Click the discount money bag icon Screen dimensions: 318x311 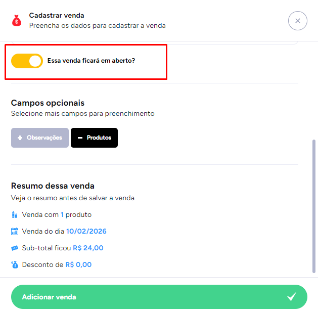click(x=15, y=264)
